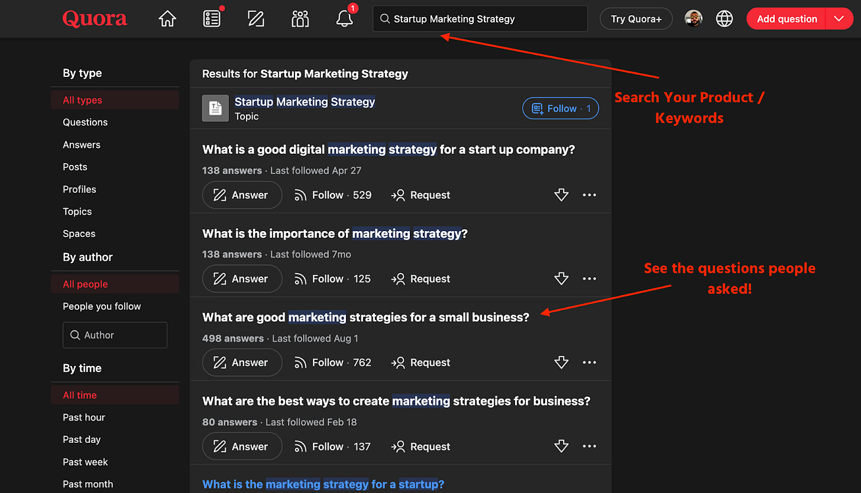Downvote the digital marketing strategy start up question
Viewport: 861px width, 493px height.
[561, 195]
